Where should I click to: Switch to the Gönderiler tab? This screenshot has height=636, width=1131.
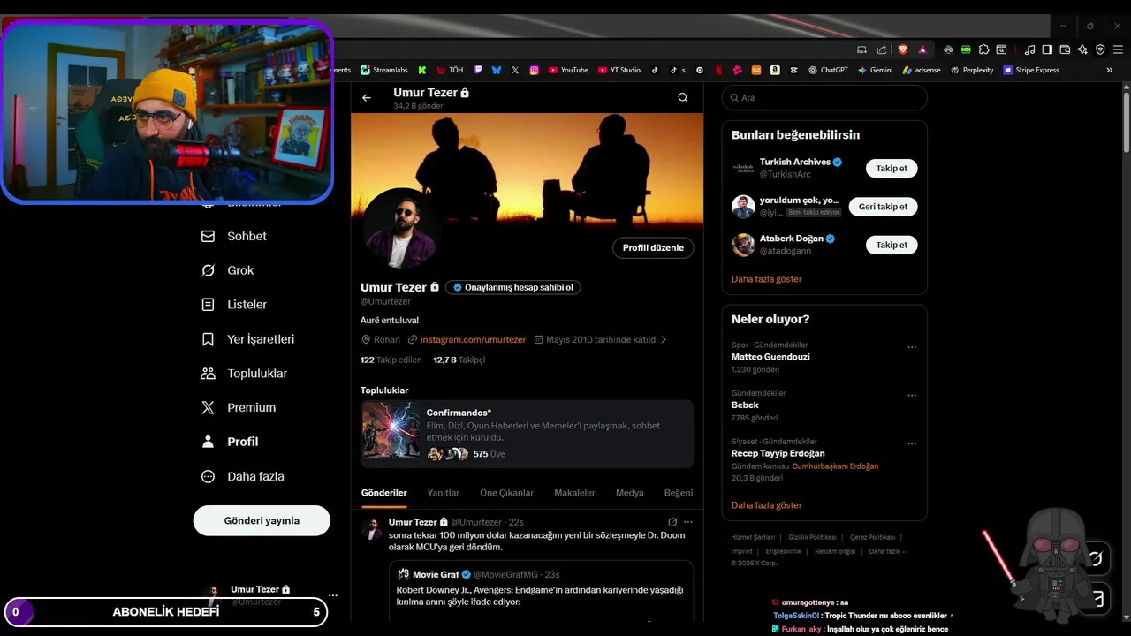384,493
